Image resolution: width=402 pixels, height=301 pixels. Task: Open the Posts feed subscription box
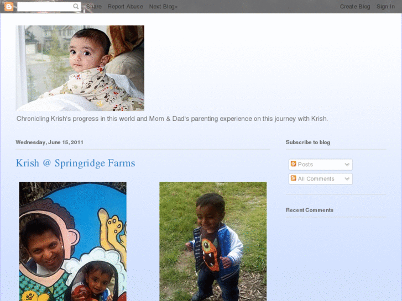[321, 165]
